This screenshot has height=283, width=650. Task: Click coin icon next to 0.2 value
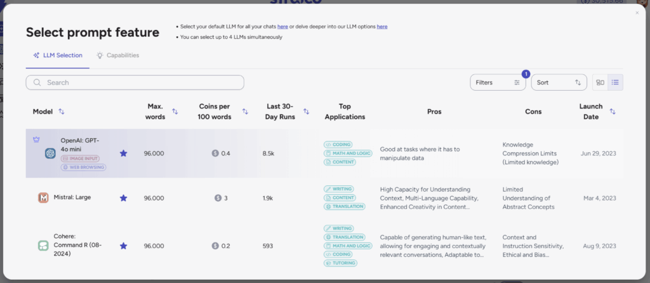(215, 246)
